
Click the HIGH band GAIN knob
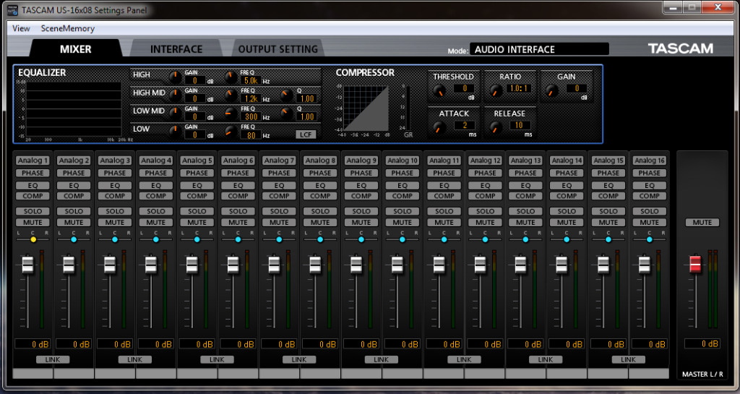[x=175, y=77]
